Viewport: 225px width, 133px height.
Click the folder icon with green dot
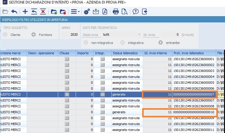(54, 12)
